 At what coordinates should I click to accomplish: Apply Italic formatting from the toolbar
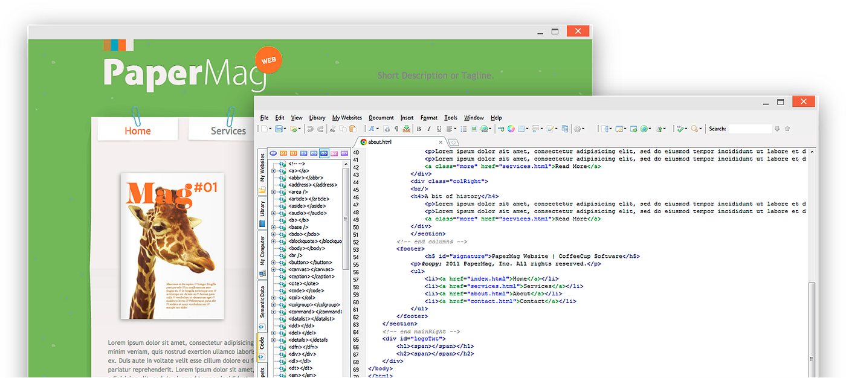pyautogui.click(x=429, y=129)
